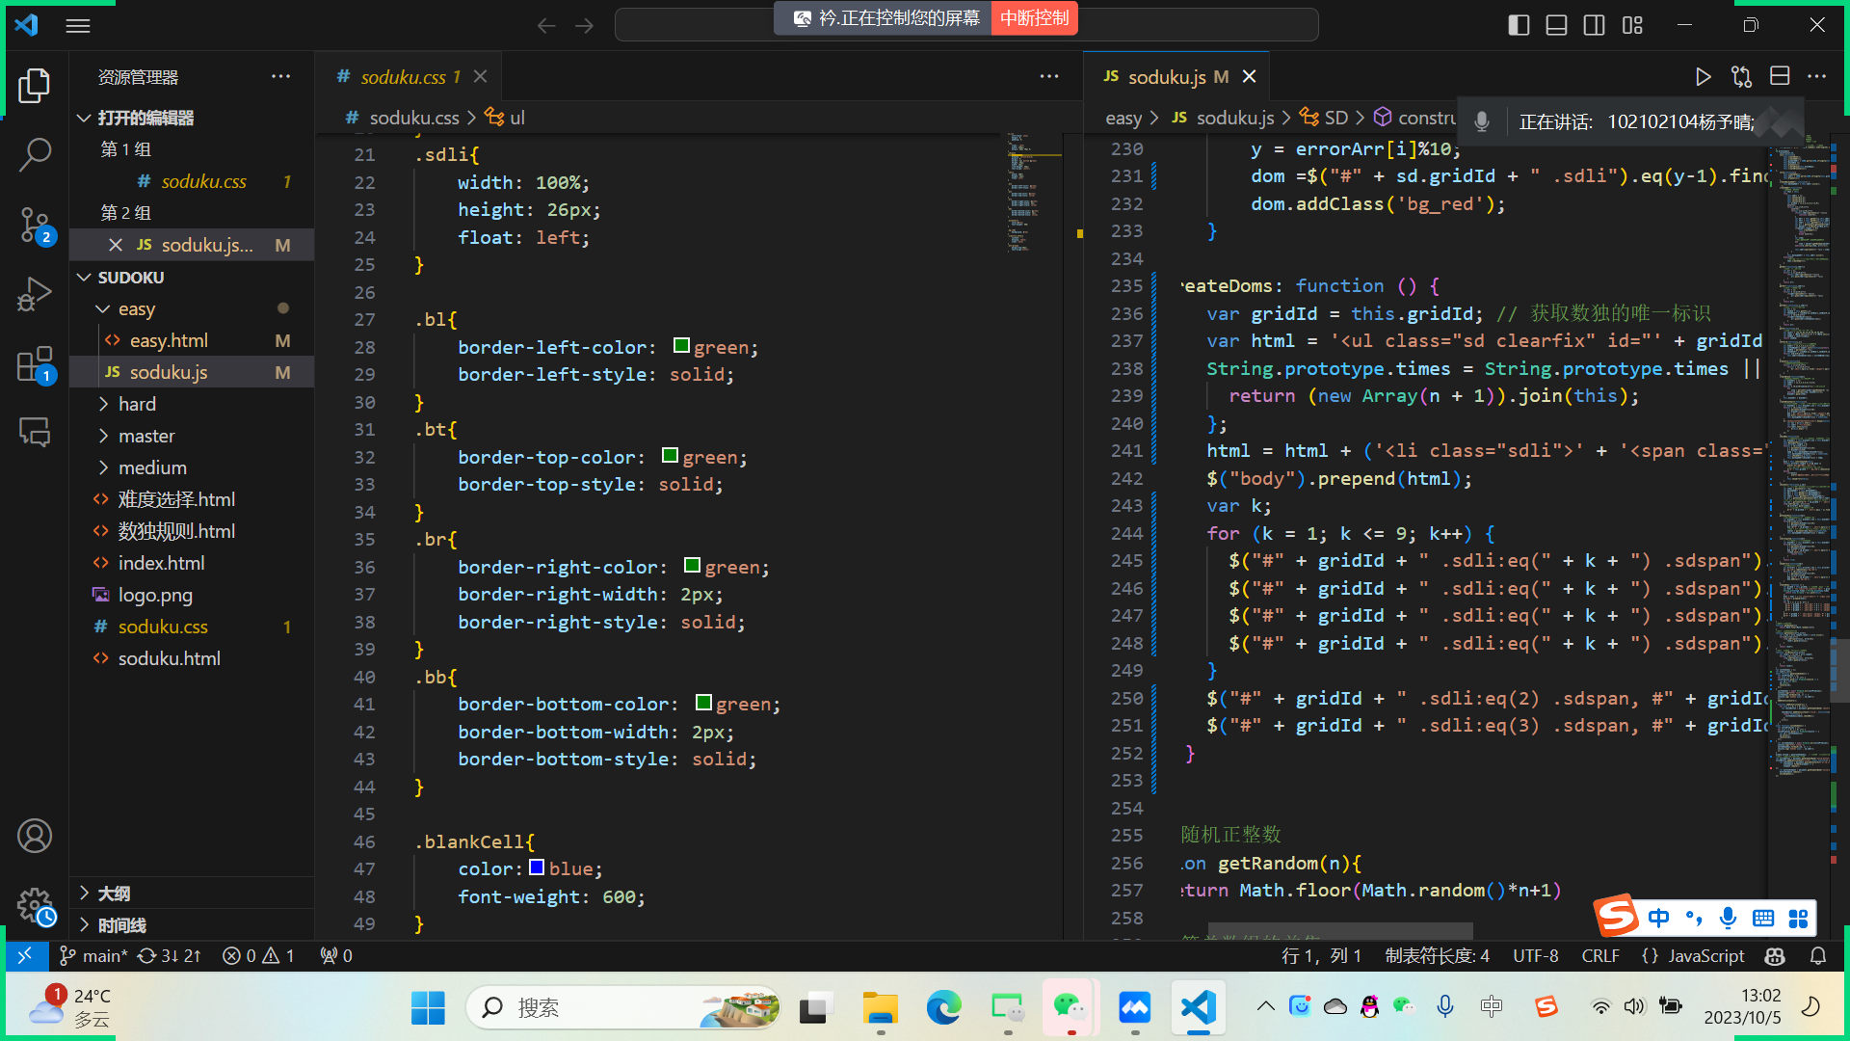Click the 中断控制 button

pyautogui.click(x=1034, y=18)
